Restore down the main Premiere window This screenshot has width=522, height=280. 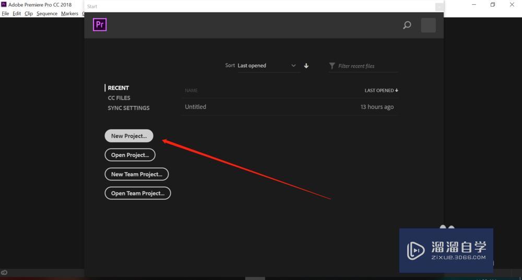tap(493, 5)
